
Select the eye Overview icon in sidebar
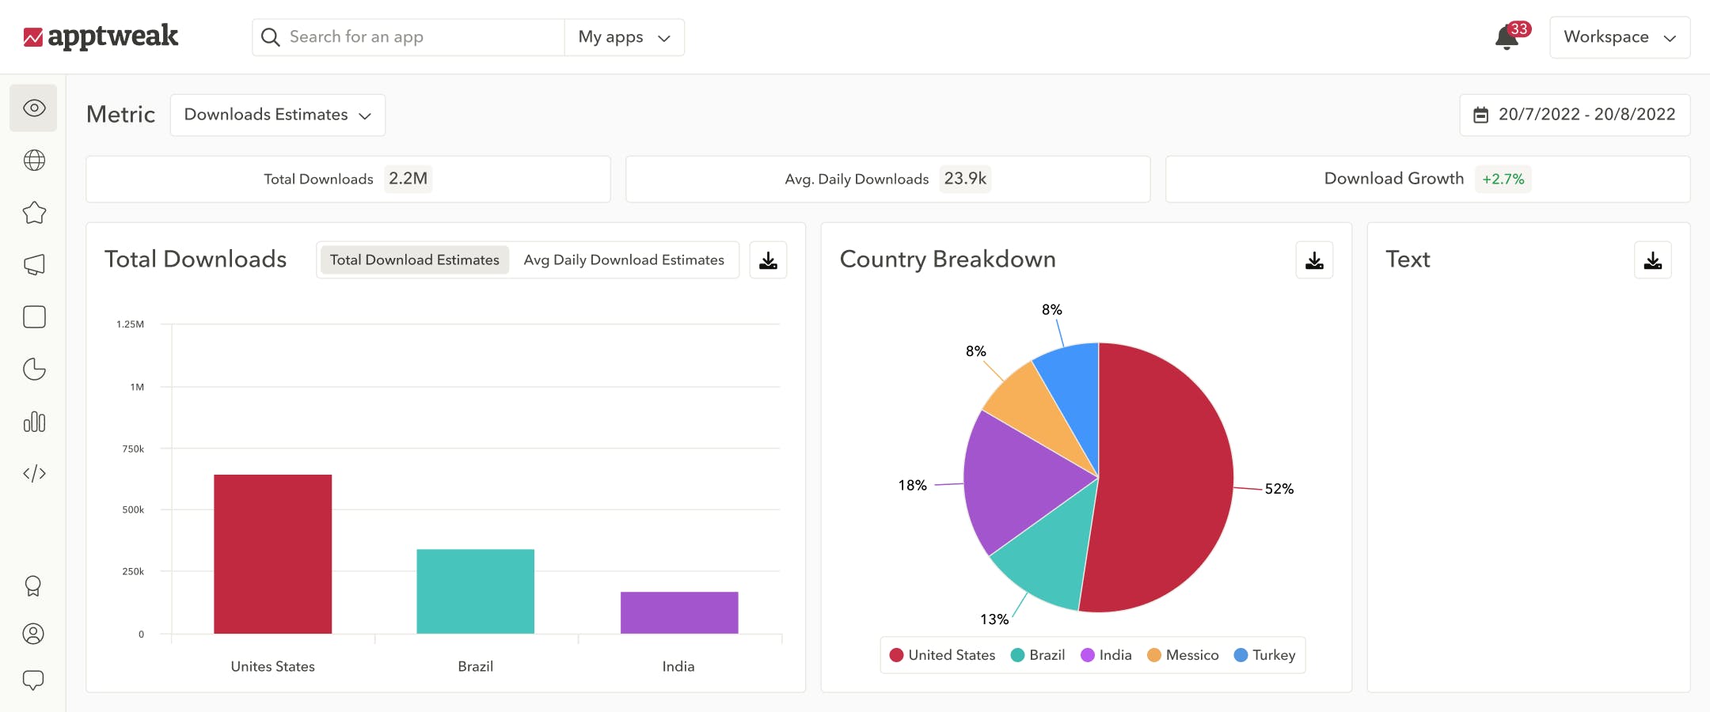[33, 108]
